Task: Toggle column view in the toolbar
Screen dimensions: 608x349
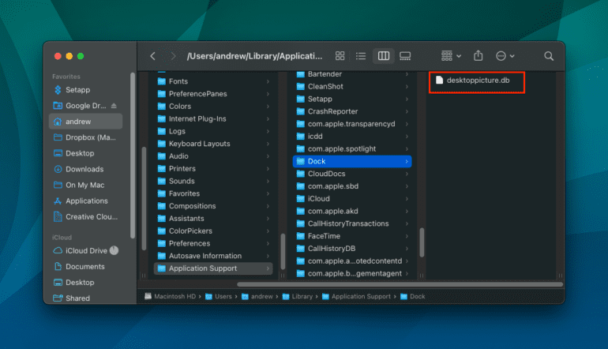Action: point(384,56)
